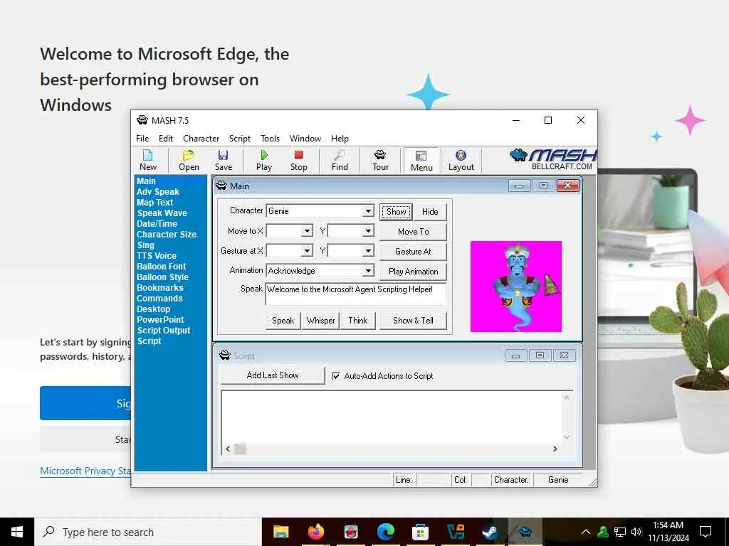Screen dimensions: 729x546
Task: Click the MASH Bellcraft.com logo
Action: (x=553, y=159)
